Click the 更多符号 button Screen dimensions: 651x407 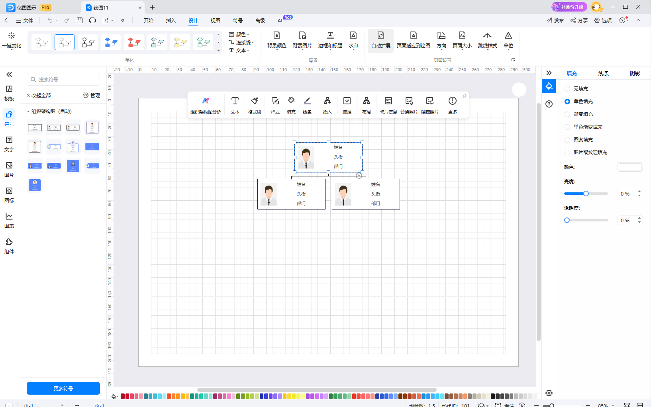(63, 388)
